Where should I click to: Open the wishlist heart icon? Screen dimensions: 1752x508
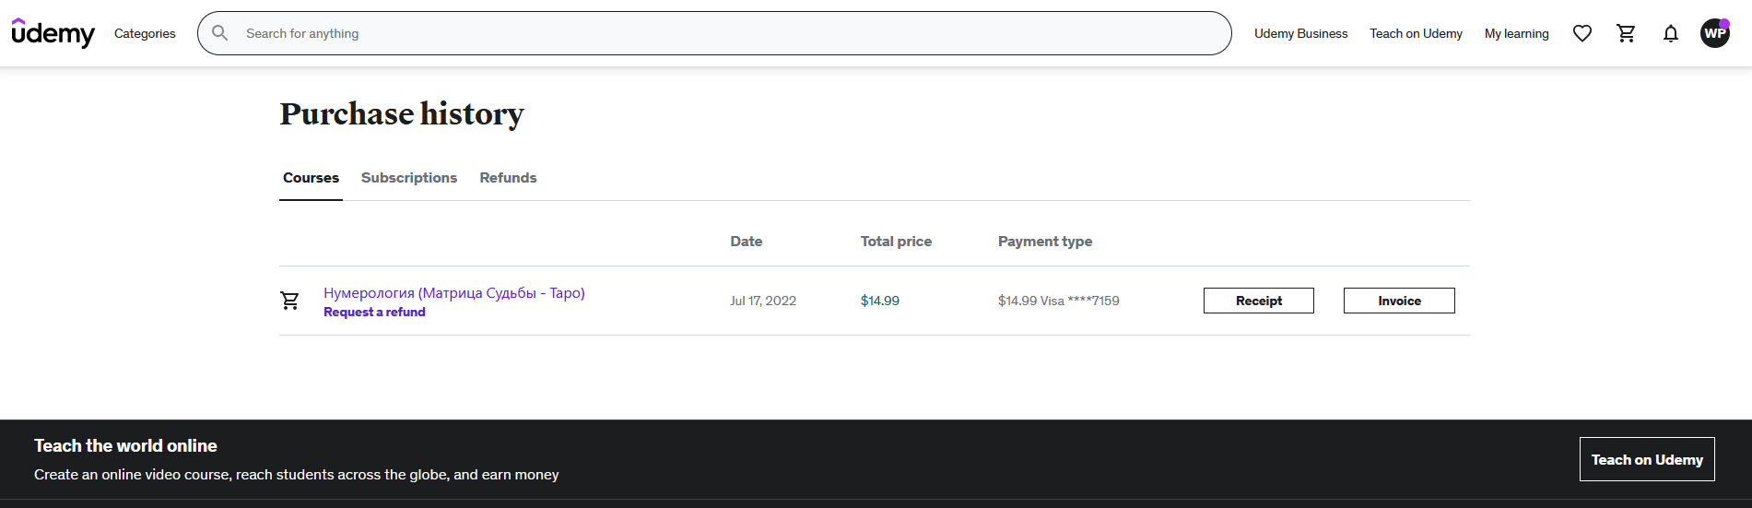point(1582,33)
